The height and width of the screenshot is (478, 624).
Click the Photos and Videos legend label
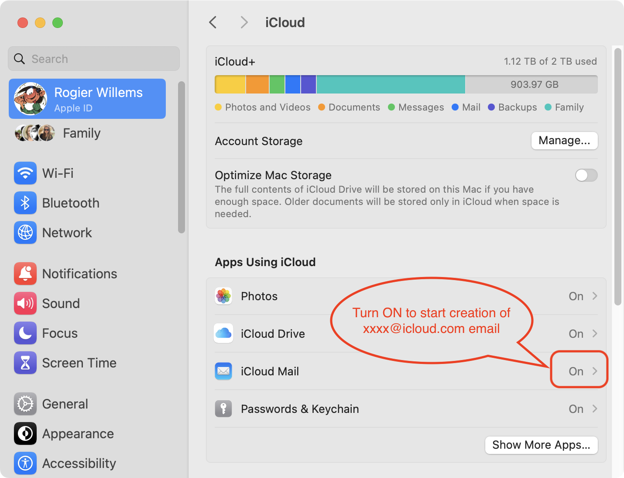267,107
